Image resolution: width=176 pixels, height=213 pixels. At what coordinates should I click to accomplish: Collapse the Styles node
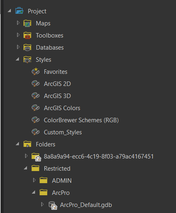pos(17,59)
